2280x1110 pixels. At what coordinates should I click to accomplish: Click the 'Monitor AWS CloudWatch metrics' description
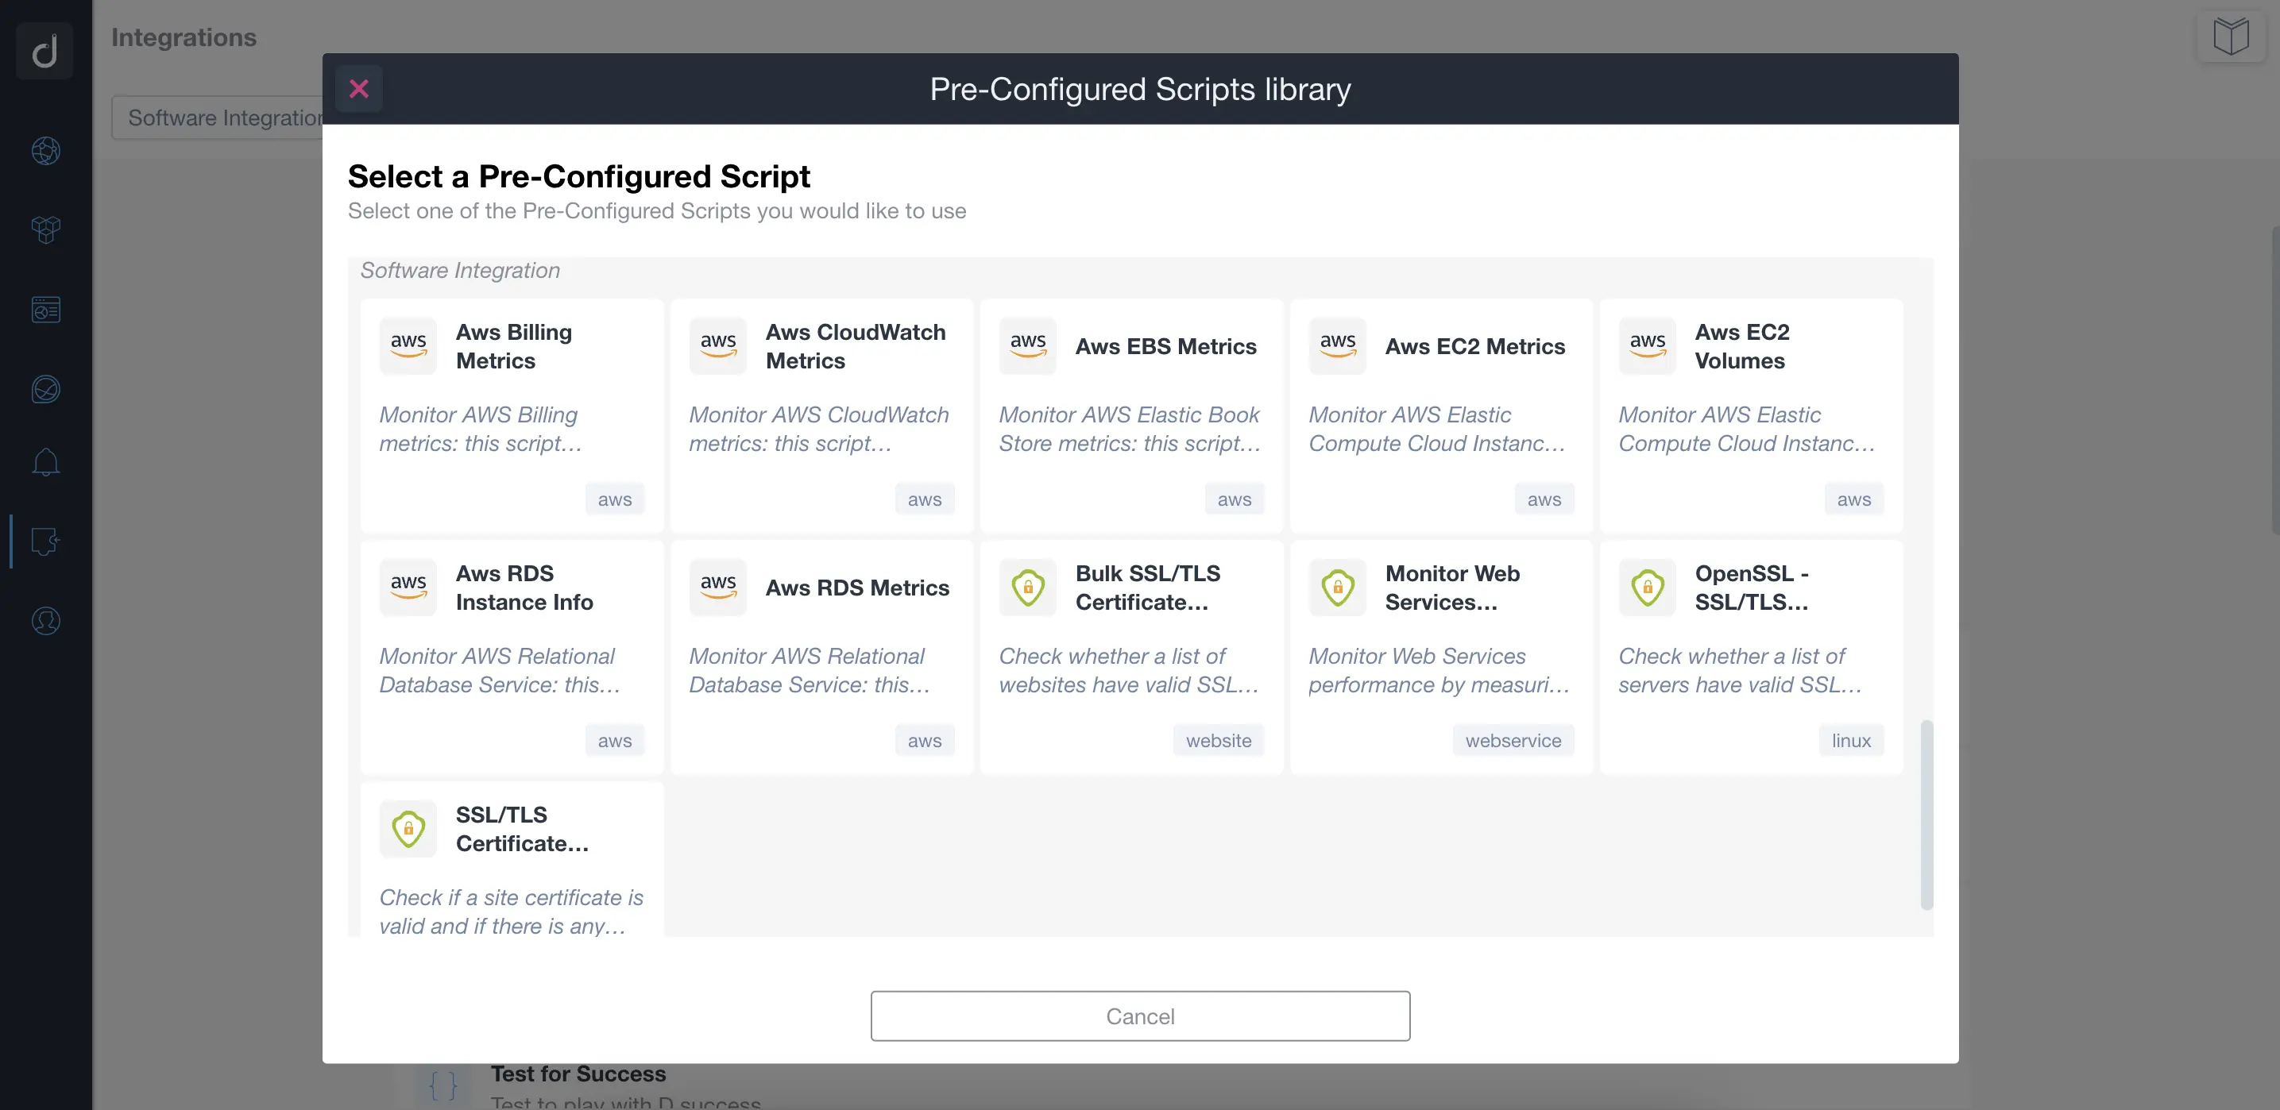819,429
